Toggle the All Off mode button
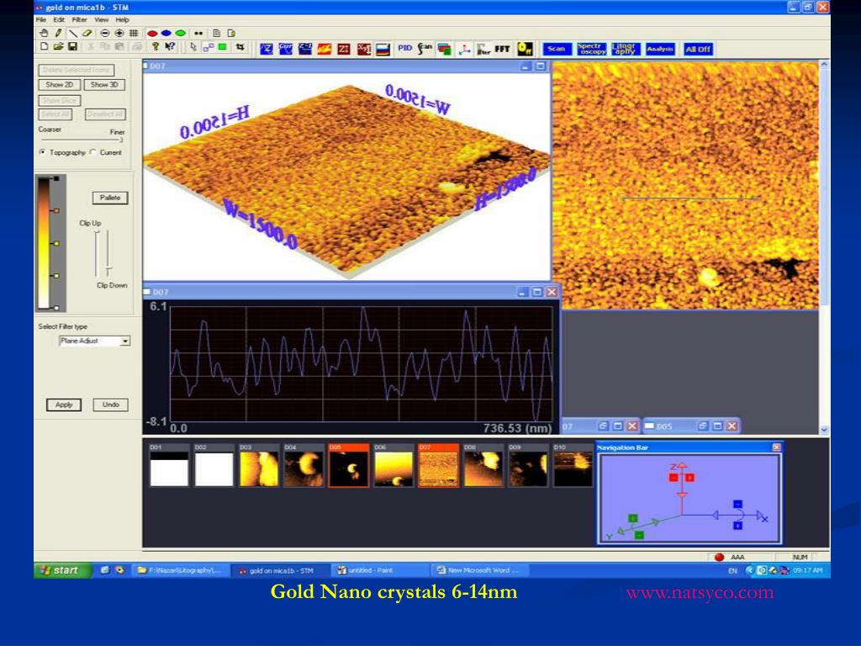 698,49
